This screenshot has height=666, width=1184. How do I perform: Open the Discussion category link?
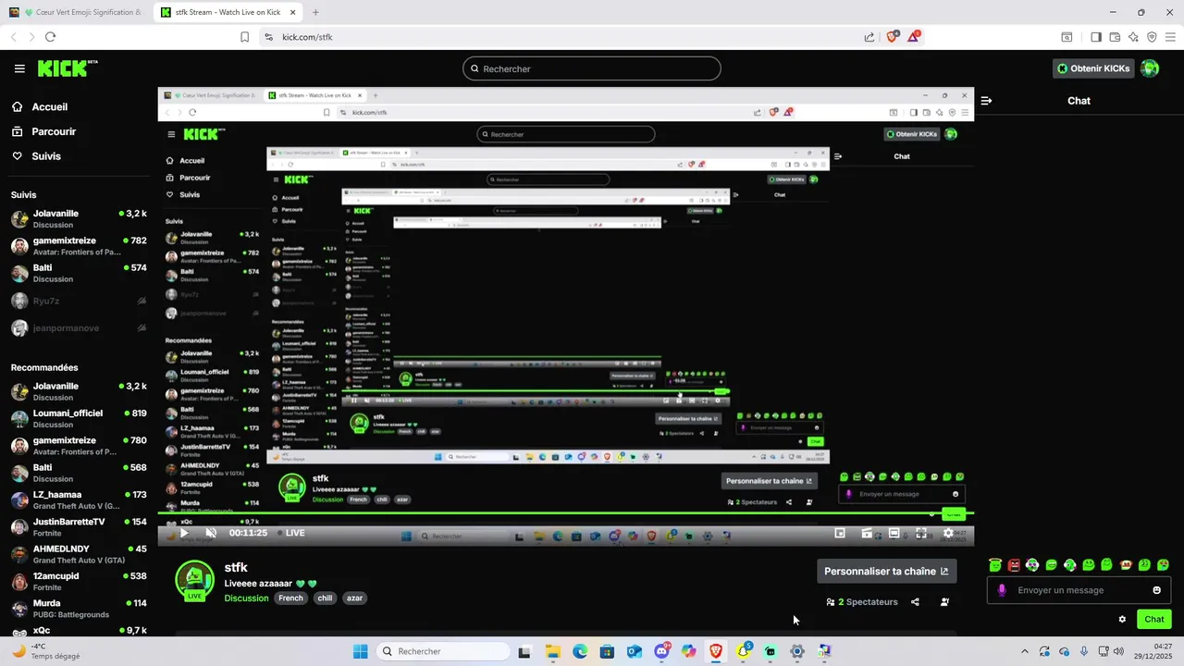pyautogui.click(x=246, y=598)
